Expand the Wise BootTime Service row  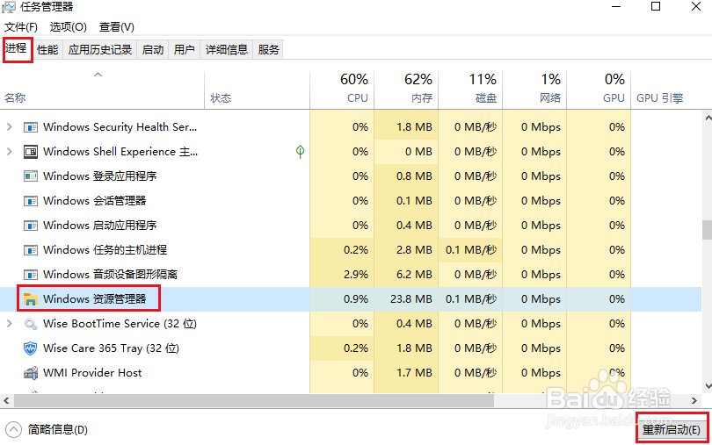coord(9,323)
